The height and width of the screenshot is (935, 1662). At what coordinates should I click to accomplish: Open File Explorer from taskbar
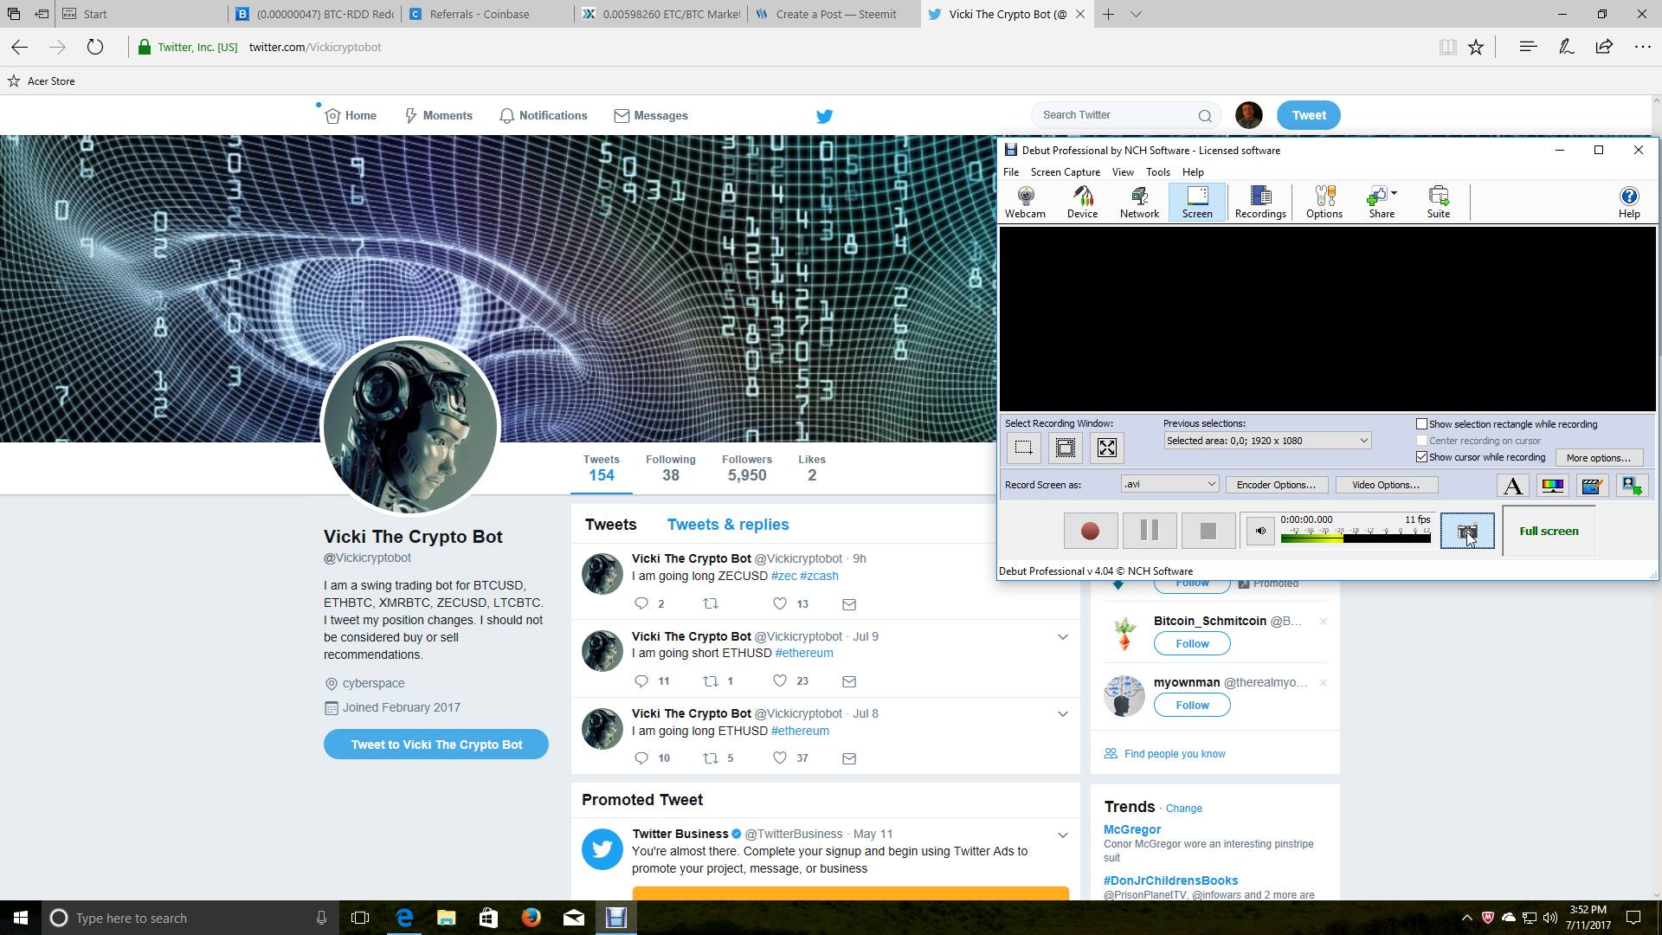(x=446, y=918)
